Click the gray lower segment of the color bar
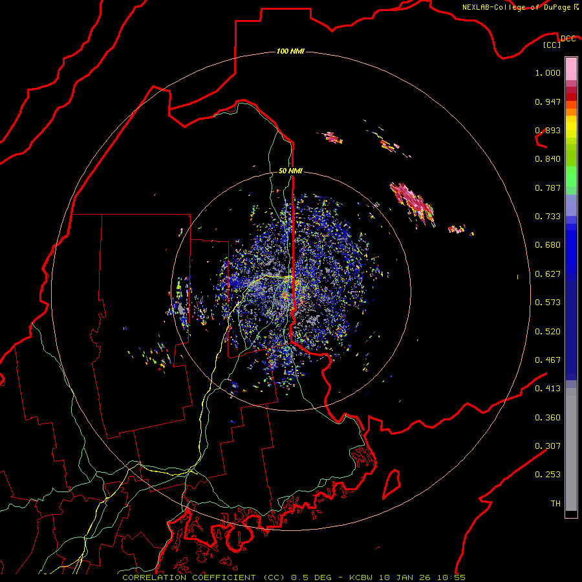 571,449
